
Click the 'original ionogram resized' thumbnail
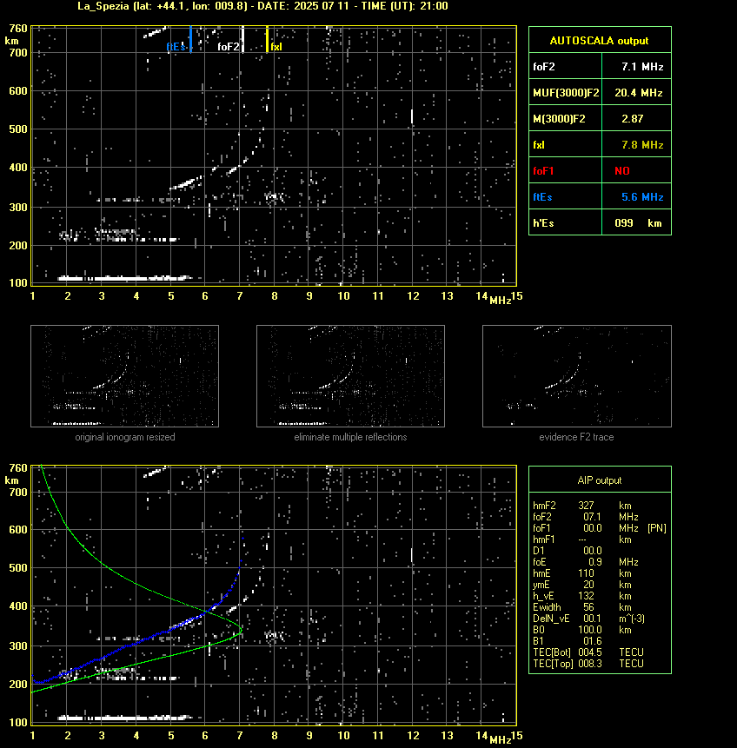(124, 376)
